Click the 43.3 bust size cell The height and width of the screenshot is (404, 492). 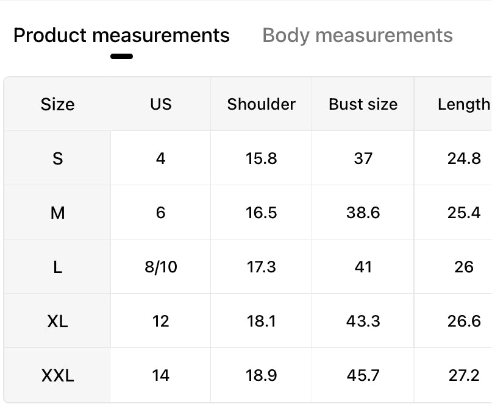363,321
